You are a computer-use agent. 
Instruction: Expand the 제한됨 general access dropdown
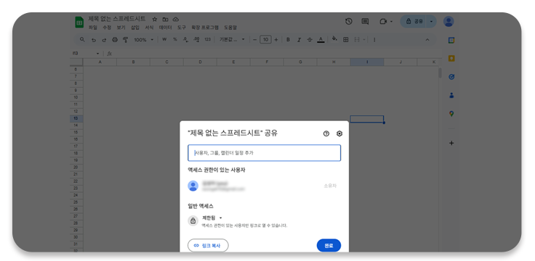[x=212, y=217]
